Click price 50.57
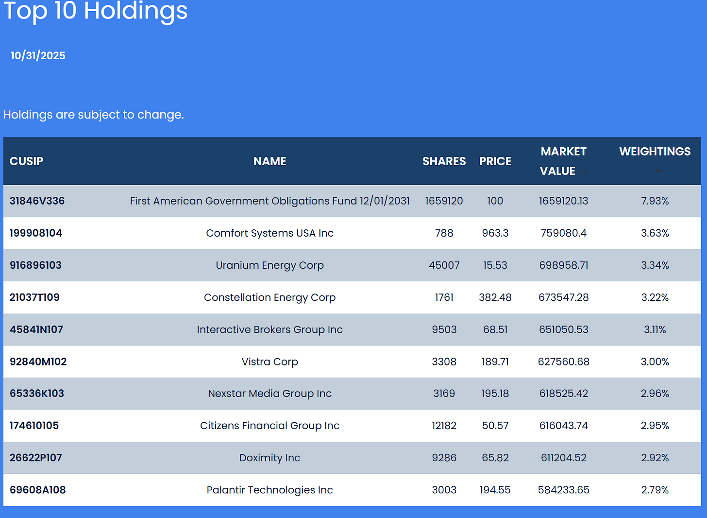The height and width of the screenshot is (518, 707). (495, 426)
